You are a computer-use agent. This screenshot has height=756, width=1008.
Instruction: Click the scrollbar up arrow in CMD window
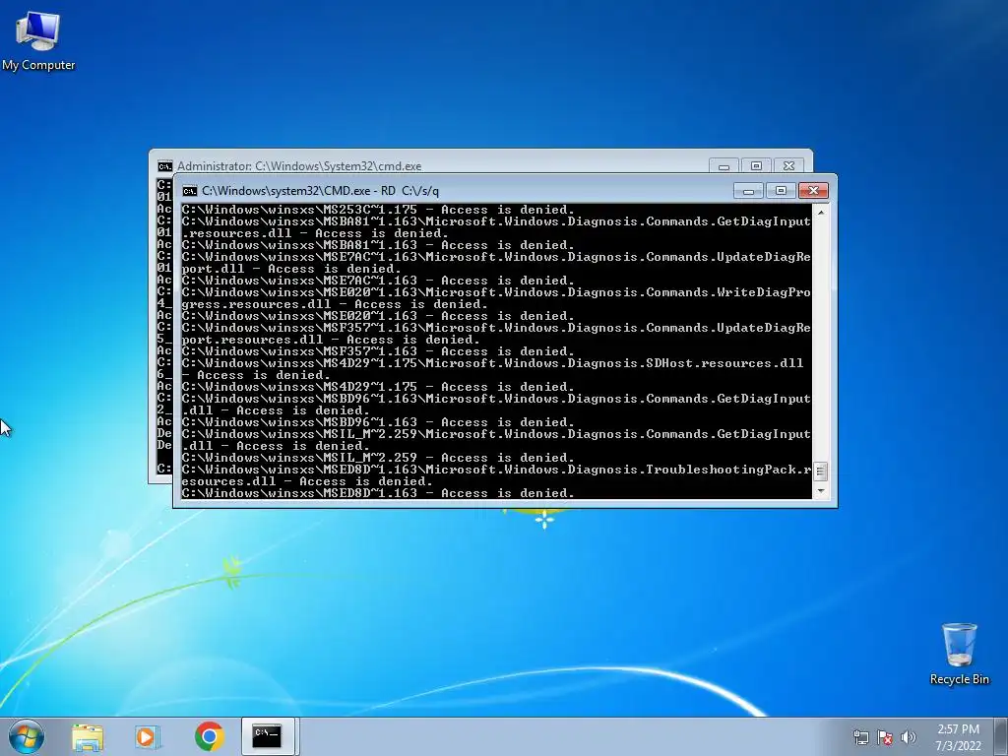click(820, 212)
